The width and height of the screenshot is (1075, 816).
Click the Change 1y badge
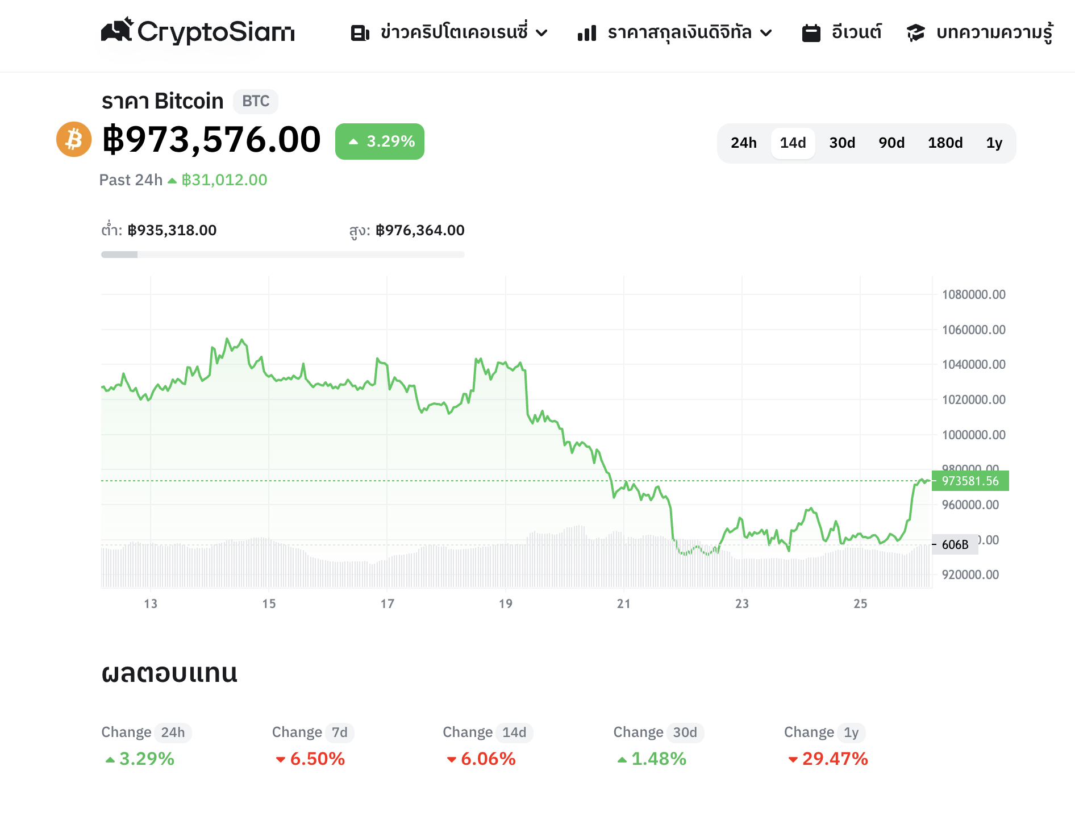point(851,732)
